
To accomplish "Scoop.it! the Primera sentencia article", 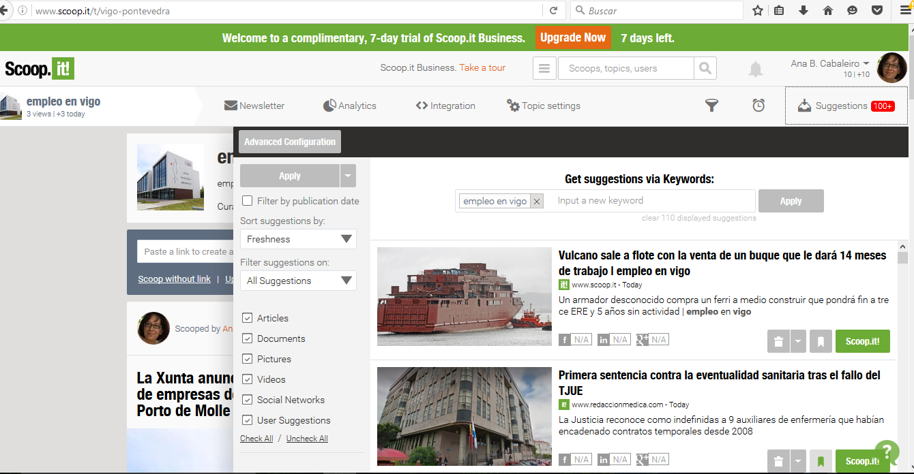I will [863, 461].
